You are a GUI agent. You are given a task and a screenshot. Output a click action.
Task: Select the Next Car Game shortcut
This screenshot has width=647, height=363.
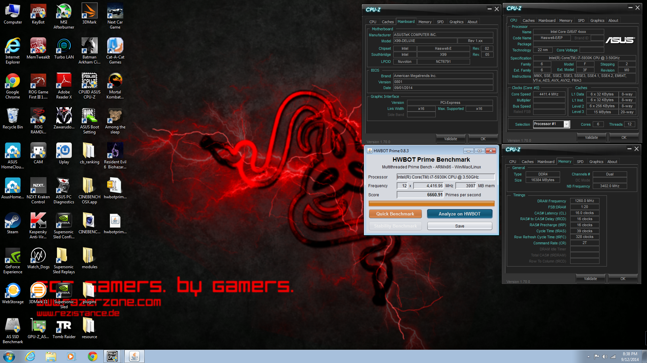coord(115,16)
